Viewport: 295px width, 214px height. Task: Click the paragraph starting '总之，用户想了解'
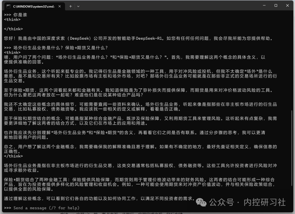coord(141,149)
